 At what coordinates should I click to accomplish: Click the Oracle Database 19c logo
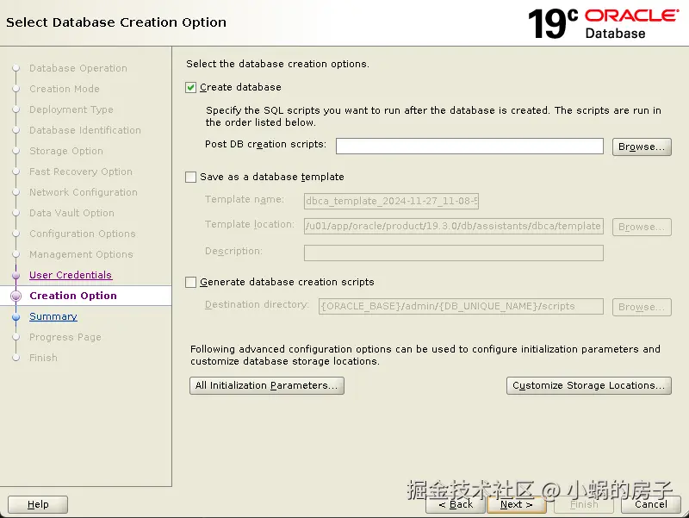(x=604, y=23)
